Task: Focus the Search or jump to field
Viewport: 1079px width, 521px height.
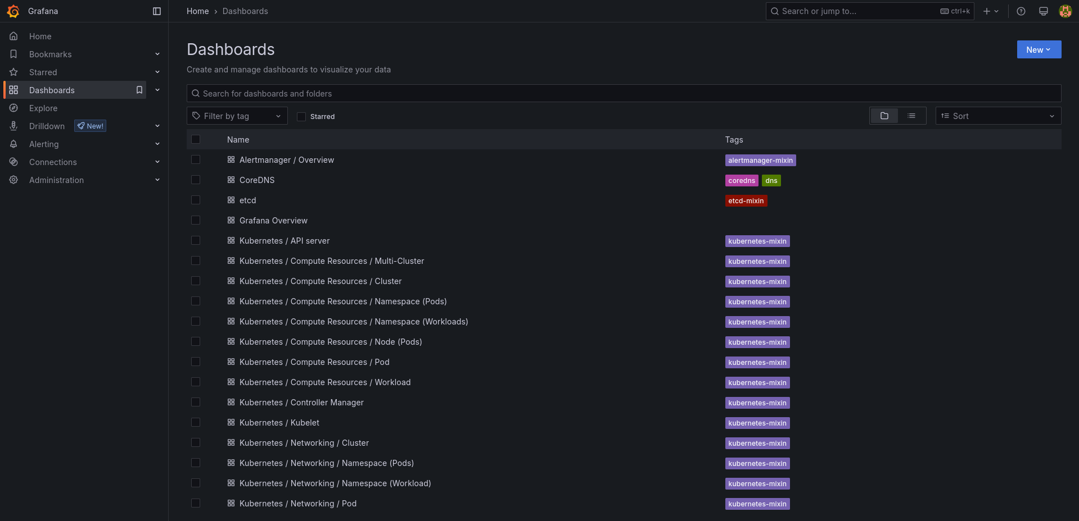Action: (869, 11)
